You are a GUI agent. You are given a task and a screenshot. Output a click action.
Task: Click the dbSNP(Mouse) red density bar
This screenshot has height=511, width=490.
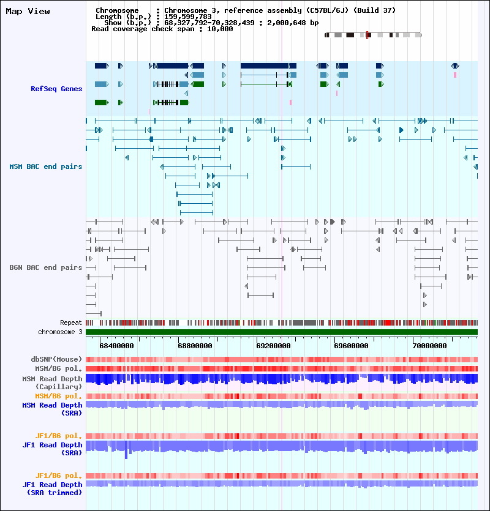pos(282,359)
